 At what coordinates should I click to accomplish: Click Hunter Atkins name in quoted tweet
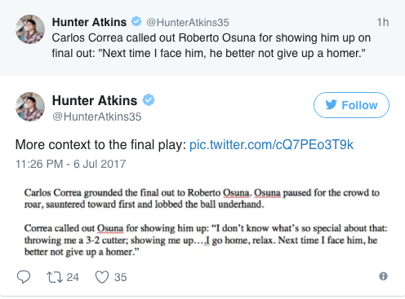[89, 22]
